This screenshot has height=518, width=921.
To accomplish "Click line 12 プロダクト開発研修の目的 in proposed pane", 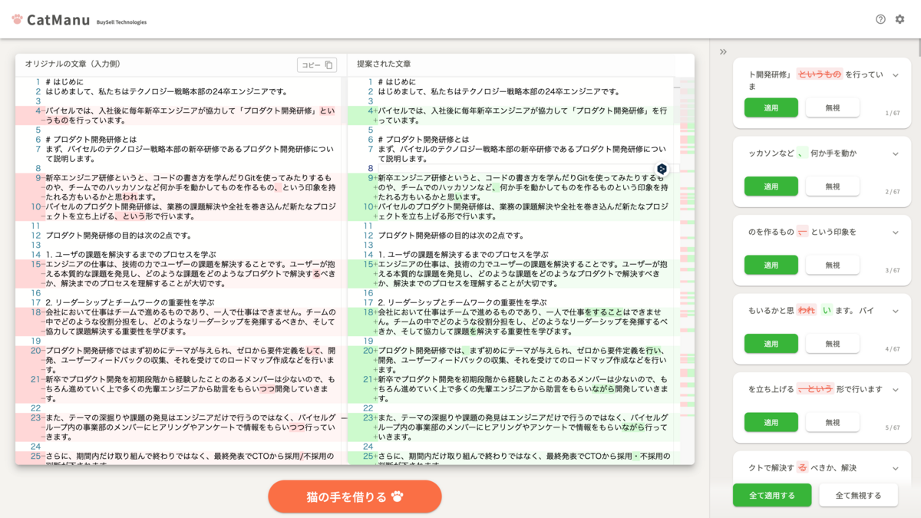I will [451, 236].
